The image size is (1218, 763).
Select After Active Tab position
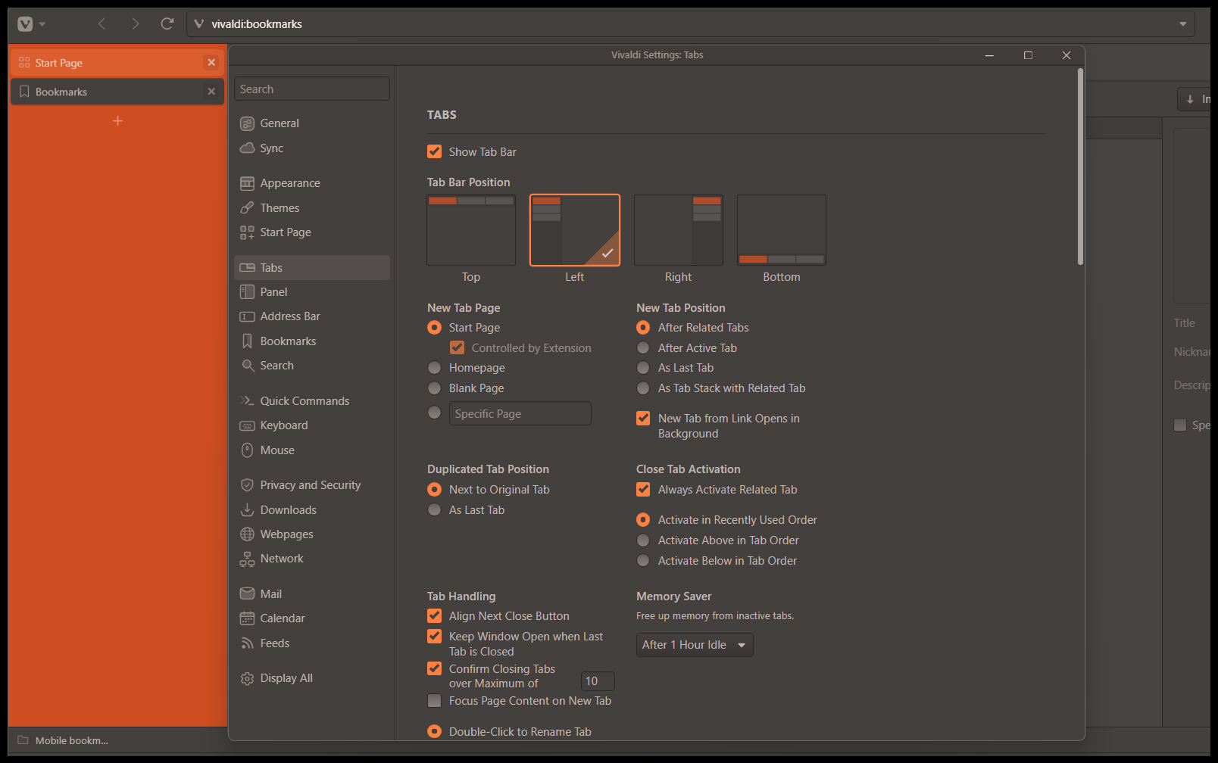pos(643,347)
